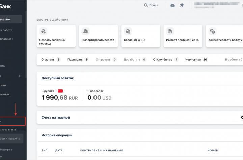Click the Сведения о ВО icon
This screenshot has width=243, height=160.
(128, 31)
